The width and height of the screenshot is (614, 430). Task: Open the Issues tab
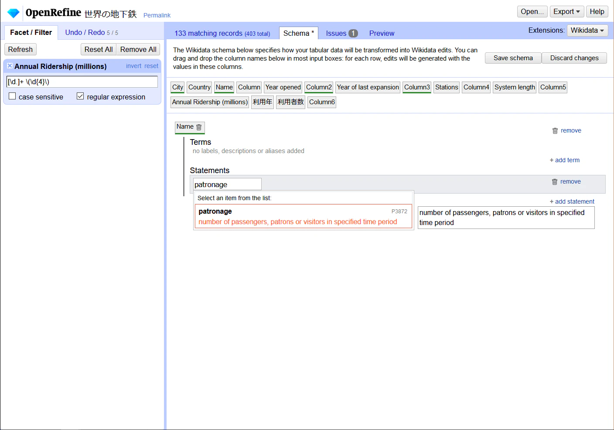point(341,34)
